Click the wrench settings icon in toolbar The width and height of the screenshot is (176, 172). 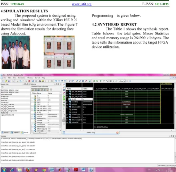tap(70, 81)
